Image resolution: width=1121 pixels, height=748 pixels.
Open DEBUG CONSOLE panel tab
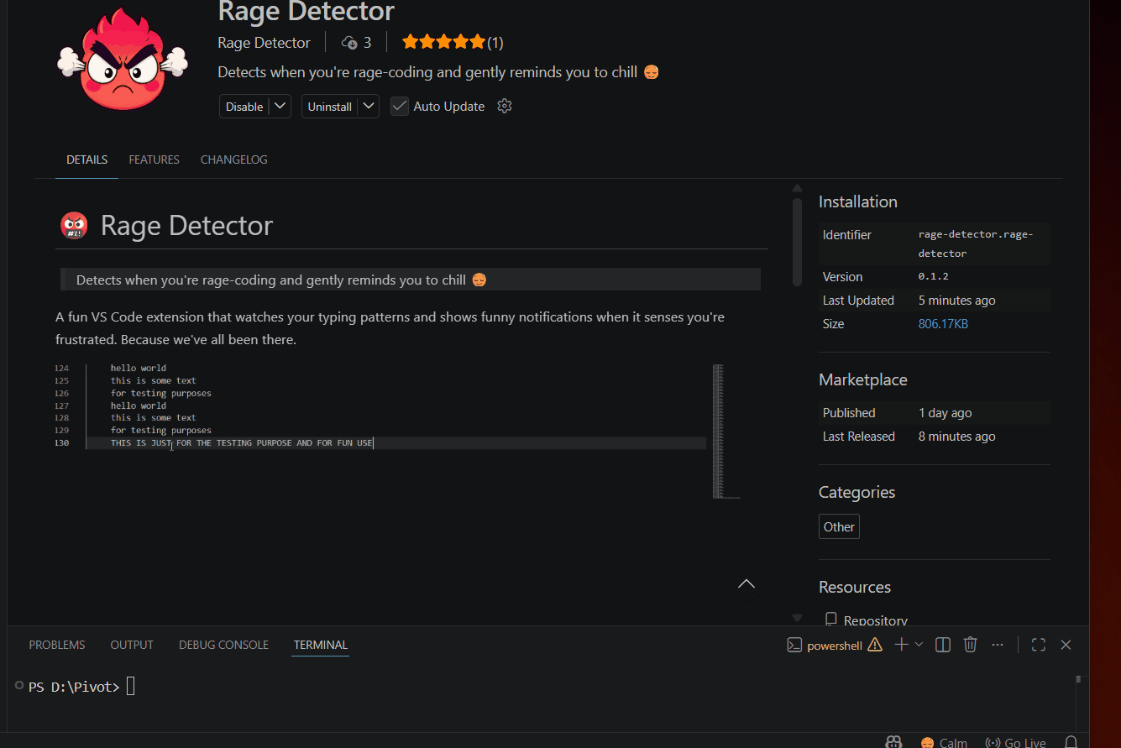(x=223, y=645)
